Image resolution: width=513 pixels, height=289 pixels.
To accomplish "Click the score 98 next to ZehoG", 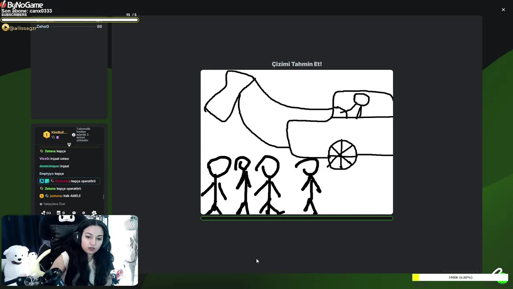I will (99, 26).
